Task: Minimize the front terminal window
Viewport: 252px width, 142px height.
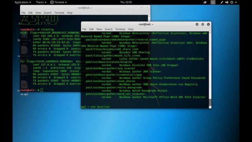Action: [x=197, y=24]
